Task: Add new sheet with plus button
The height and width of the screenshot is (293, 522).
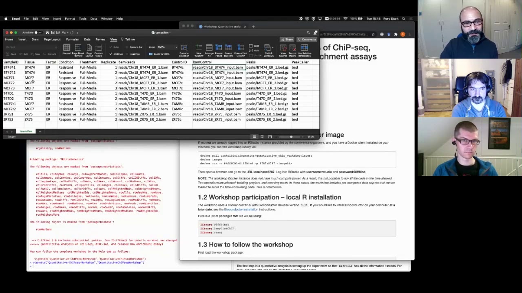Action: (40, 131)
